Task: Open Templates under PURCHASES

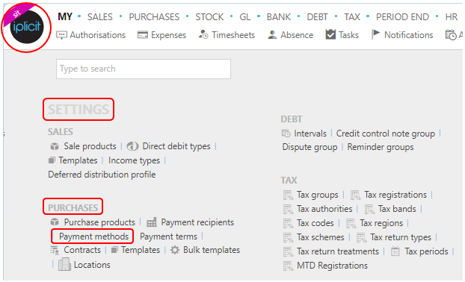Action: (x=141, y=250)
